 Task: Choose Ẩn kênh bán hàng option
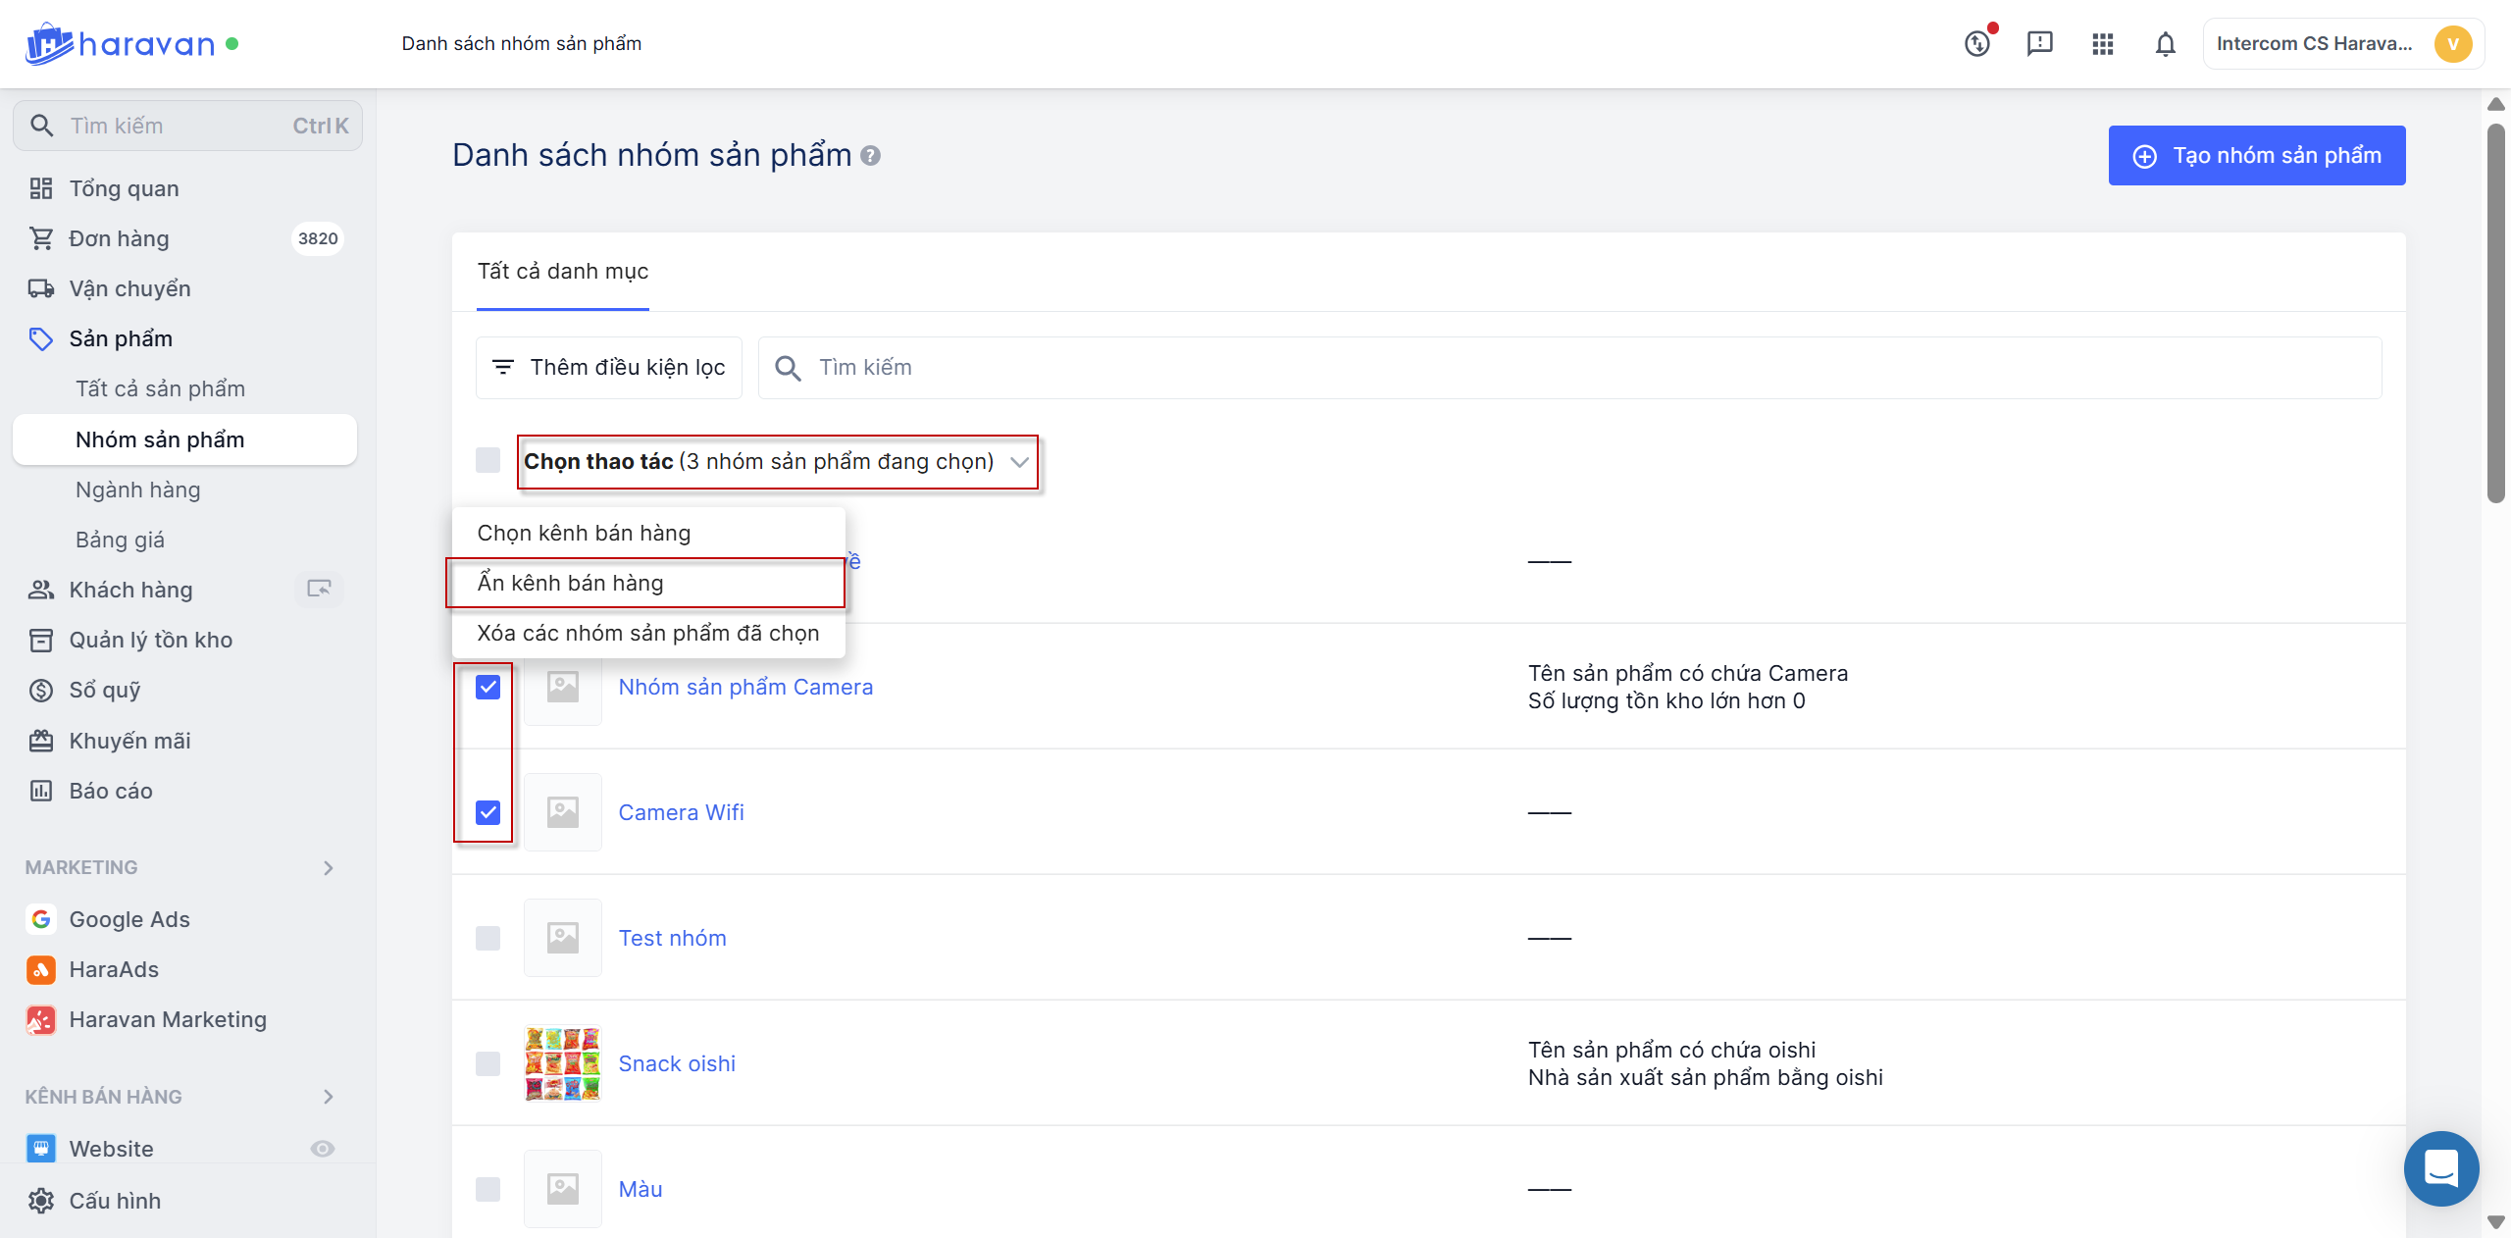pos(571,583)
